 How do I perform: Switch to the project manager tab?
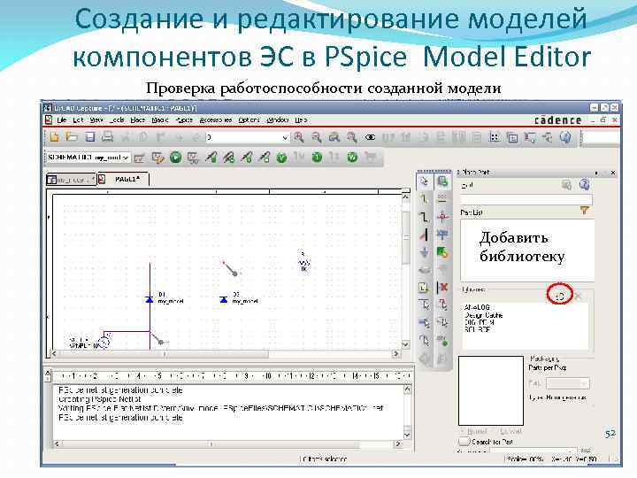click(x=71, y=180)
